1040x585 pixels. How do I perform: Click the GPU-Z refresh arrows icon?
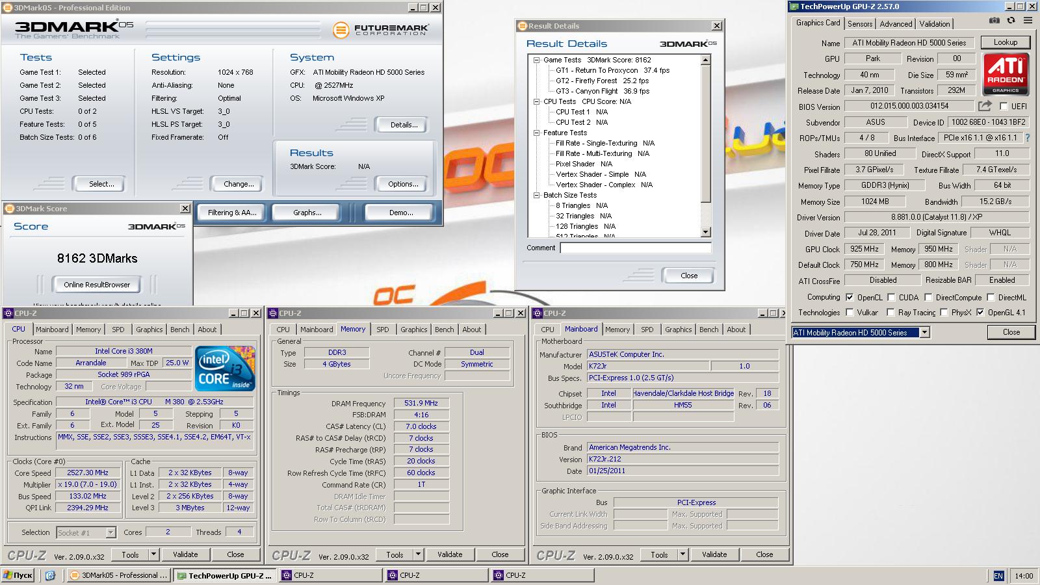click(1011, 21)
